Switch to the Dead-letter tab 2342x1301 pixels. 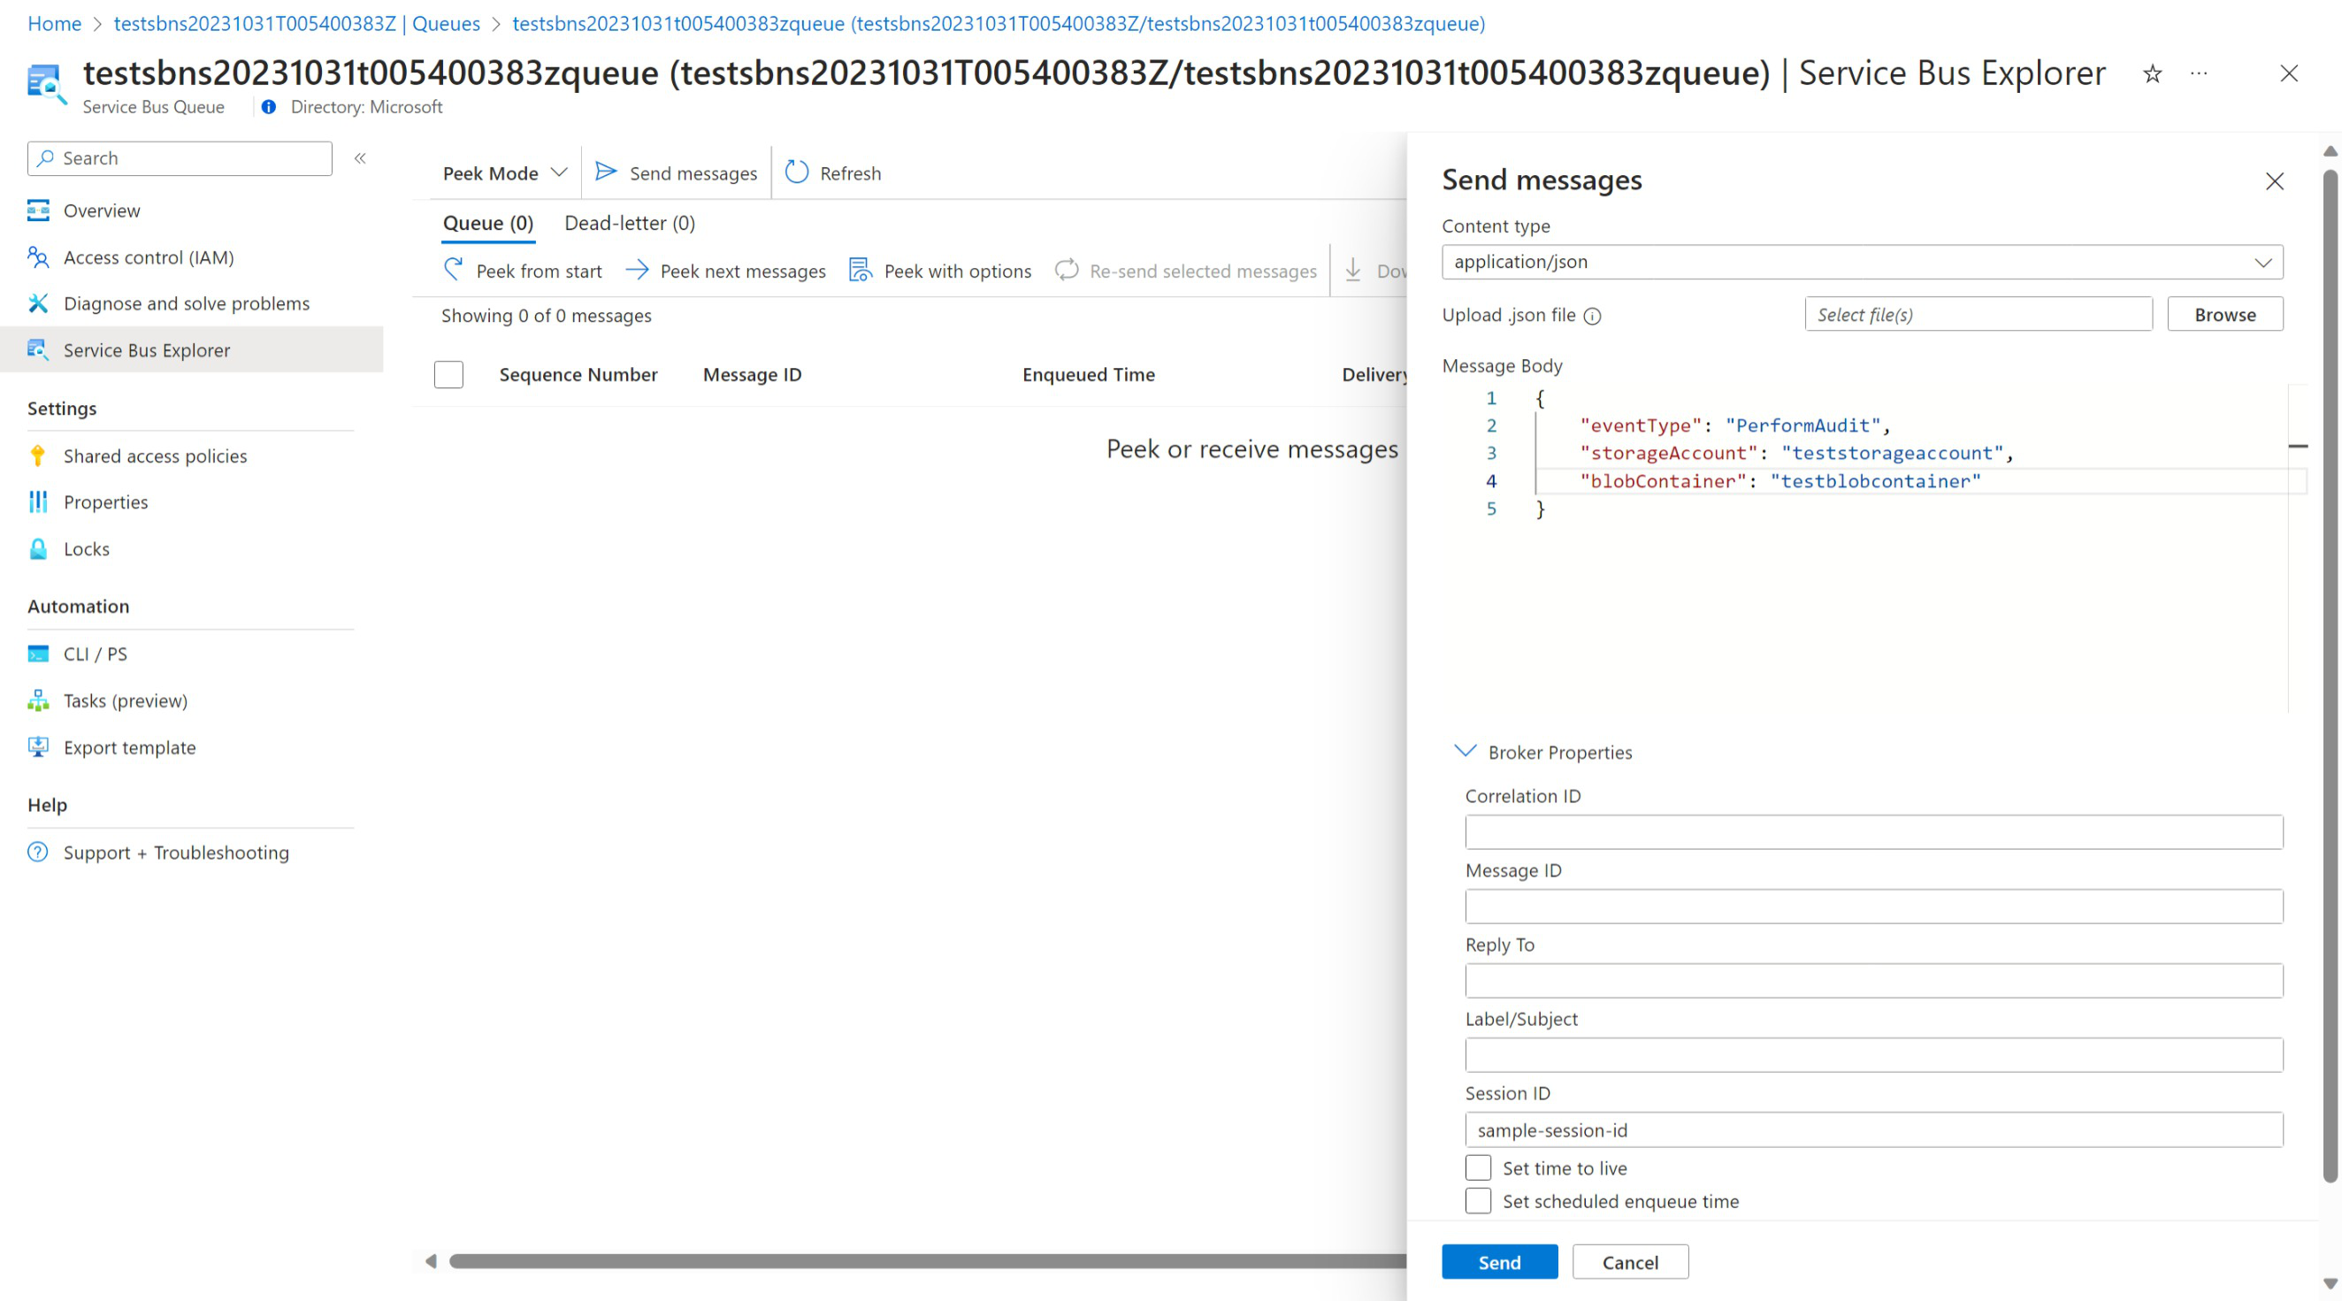tap(630, 223)
